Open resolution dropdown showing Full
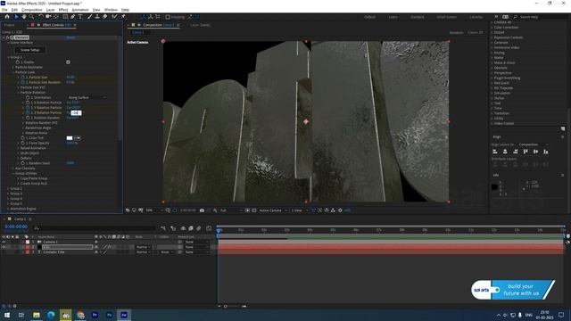The image size is (571, 321). coord(231,210)
